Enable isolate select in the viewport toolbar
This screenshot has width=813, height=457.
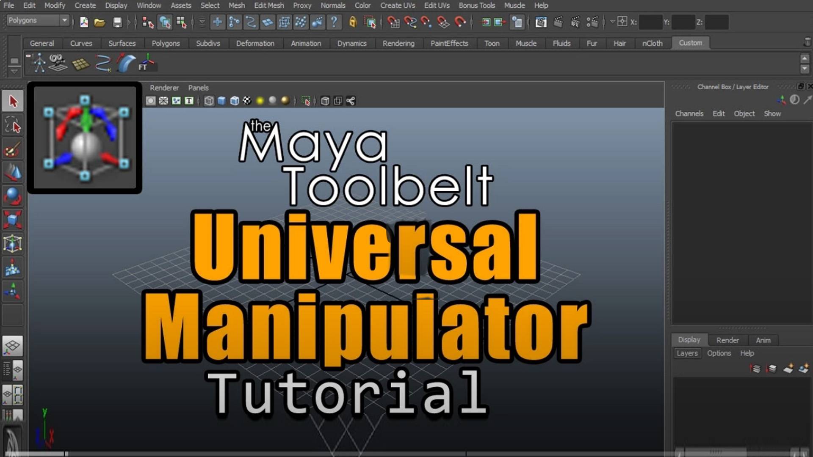pyautogui.click(x=307, y=101)
